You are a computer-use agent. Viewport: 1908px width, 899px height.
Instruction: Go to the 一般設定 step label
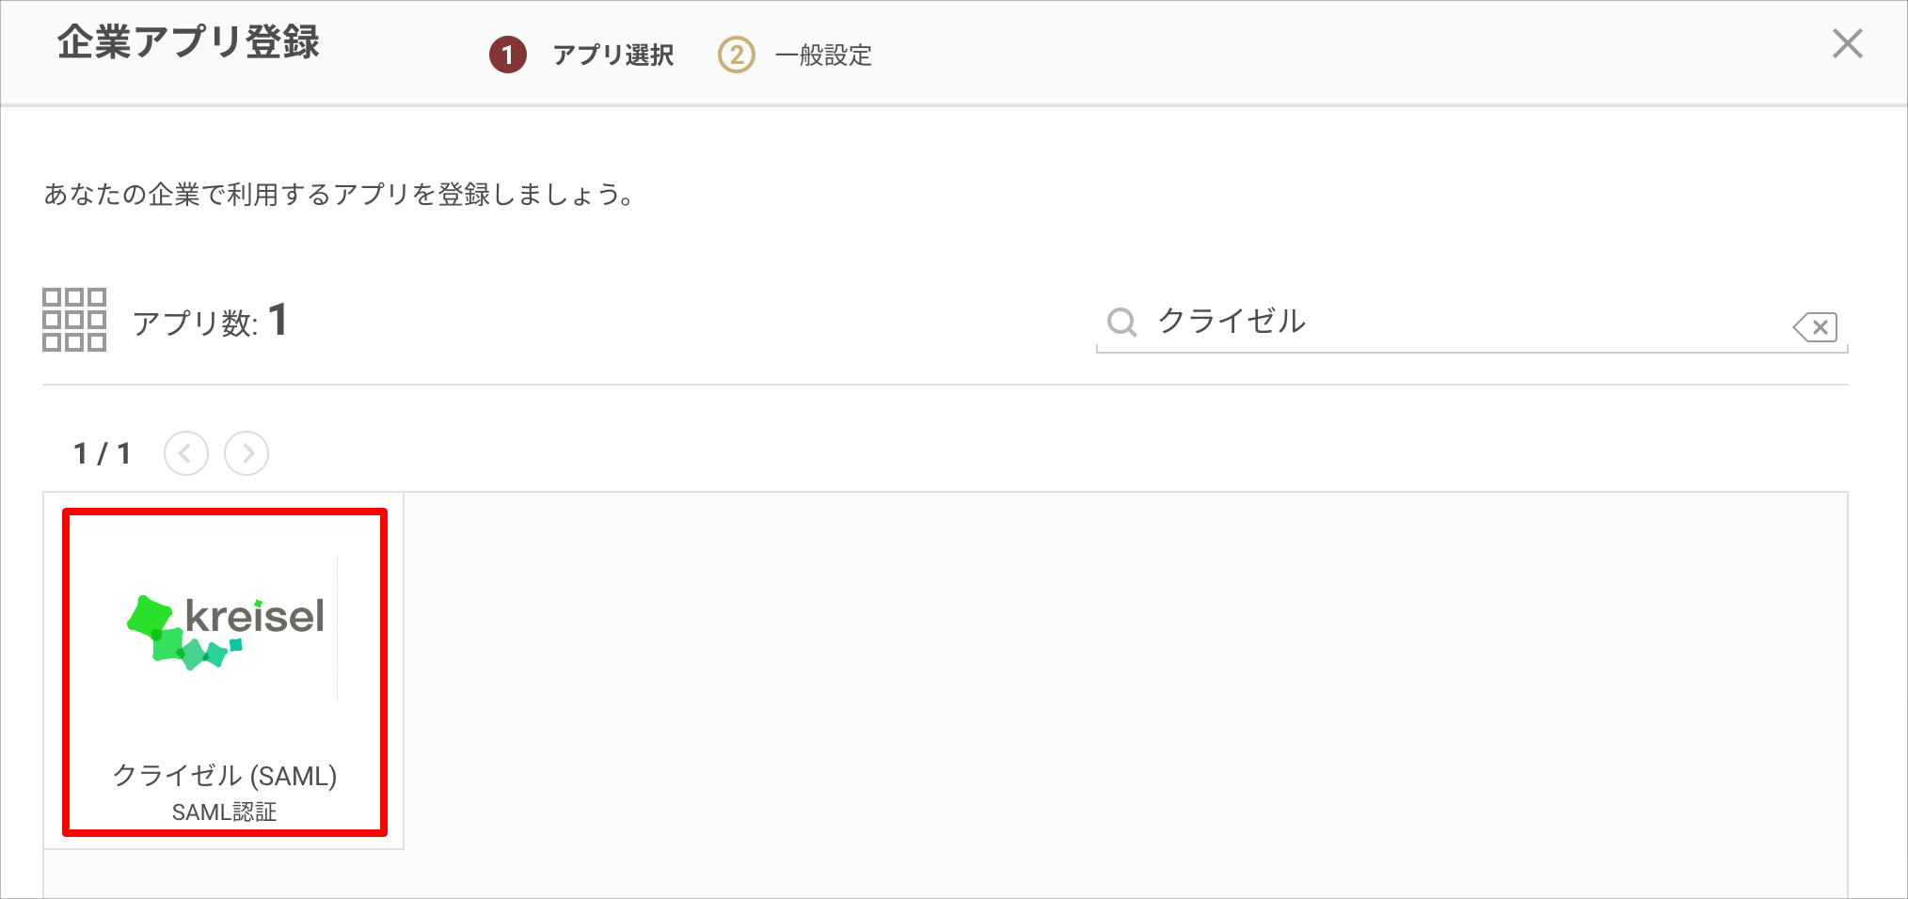tap(823, 55)
